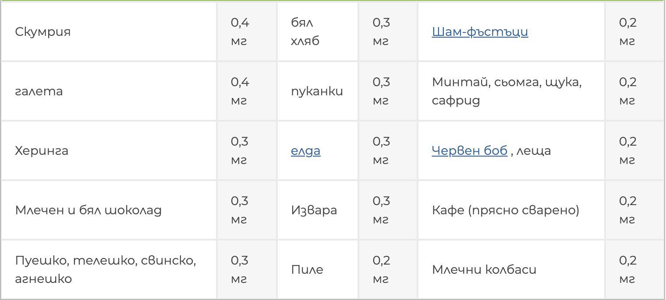Select the Кафе (прясно сварено) cell
Viewport: 666px width, 300px height.
point(506,210)
